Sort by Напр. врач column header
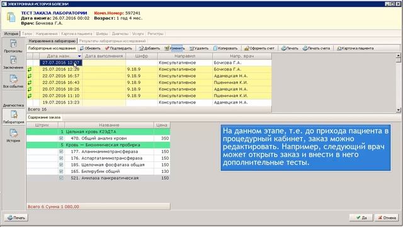Image resolution: width=403 pixels, height=227 pixels. tap(242, 56)
